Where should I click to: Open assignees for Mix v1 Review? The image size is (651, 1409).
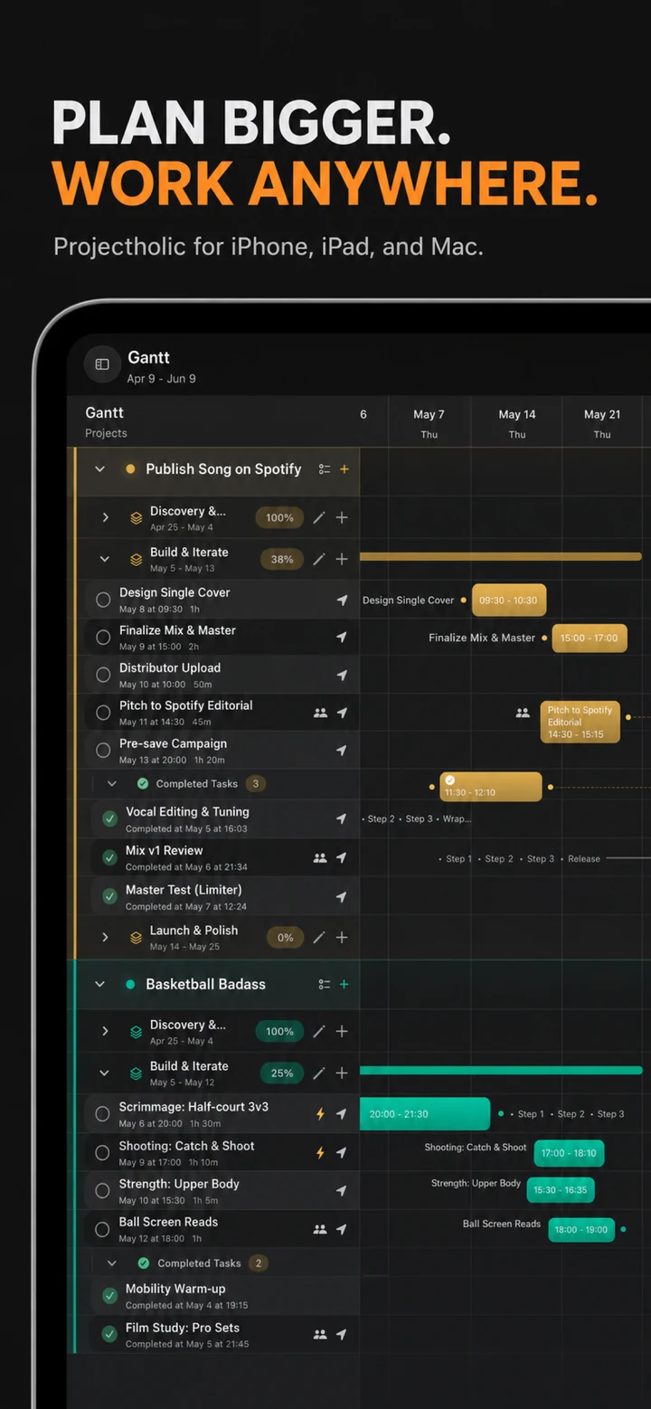(x=320, y=858)
